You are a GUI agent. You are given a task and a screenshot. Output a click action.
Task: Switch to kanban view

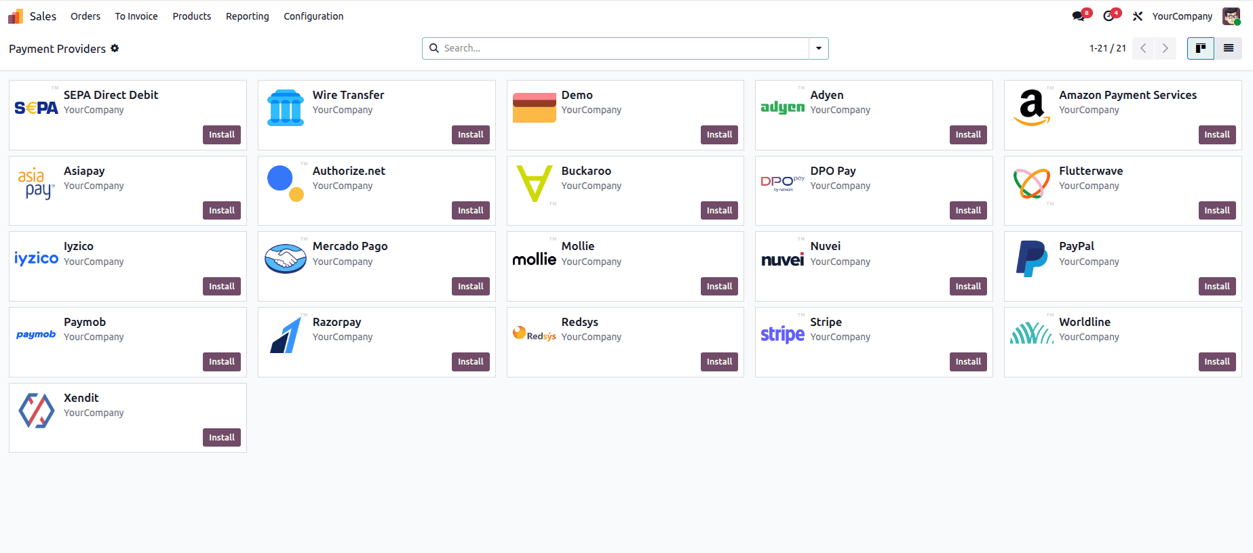1201,48
